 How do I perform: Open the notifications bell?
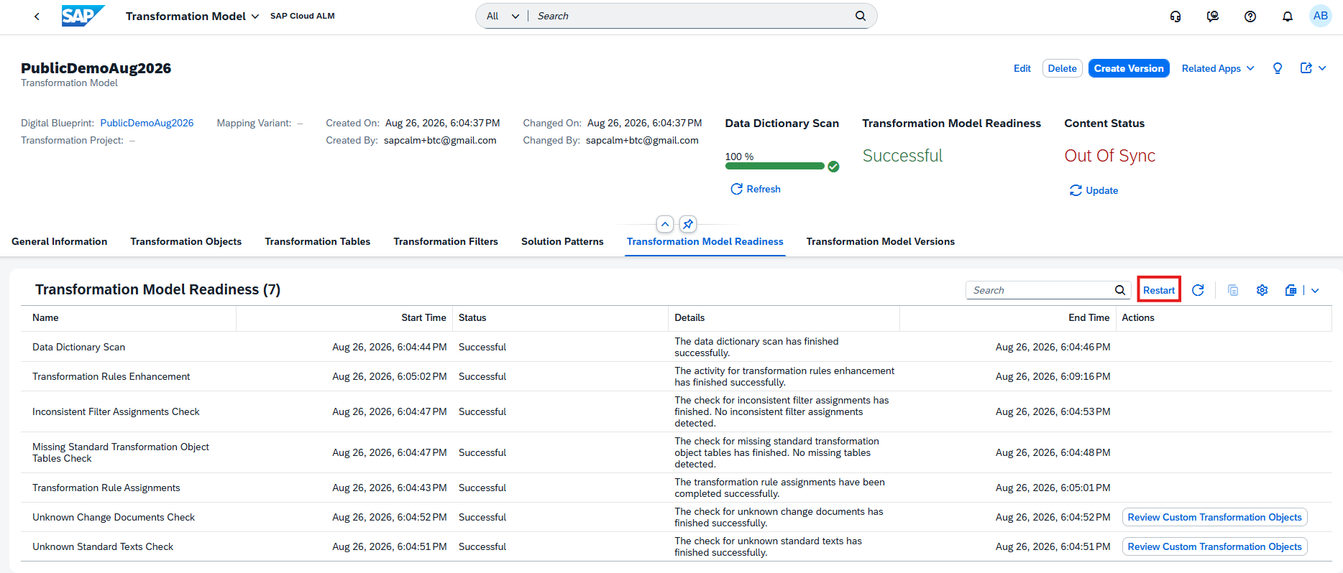(1288, 16)
